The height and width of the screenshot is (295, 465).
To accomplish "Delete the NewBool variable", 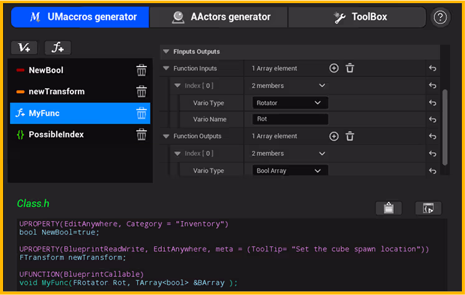I will point(141,70).
